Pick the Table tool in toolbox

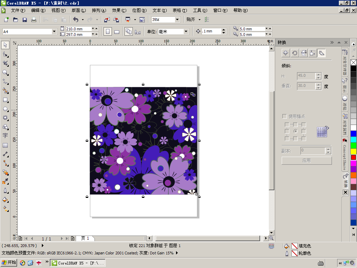coord(5,145)
